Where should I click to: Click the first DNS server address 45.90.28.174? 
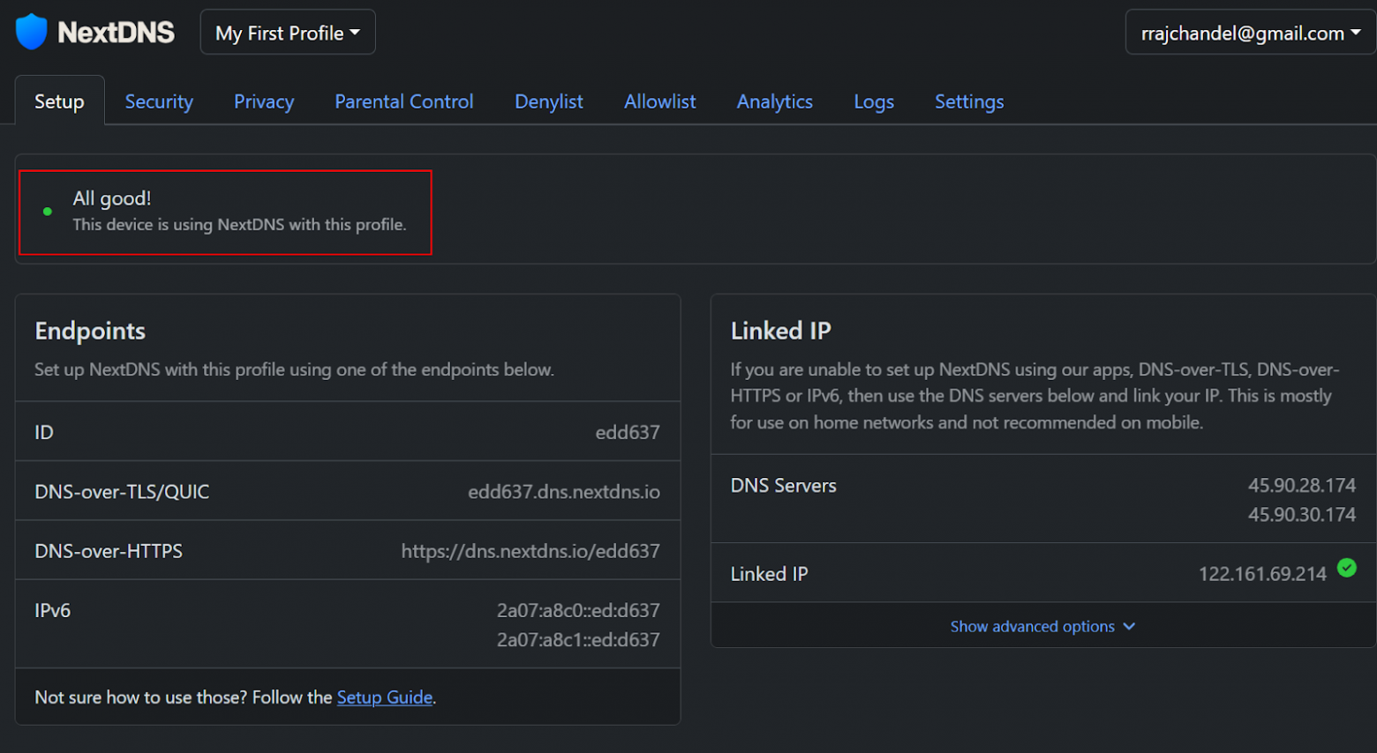coord(1302,485)
